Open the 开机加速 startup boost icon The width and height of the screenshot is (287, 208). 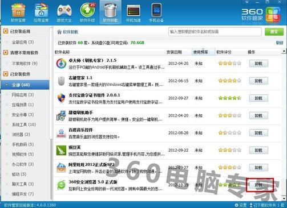coord(134,13)
